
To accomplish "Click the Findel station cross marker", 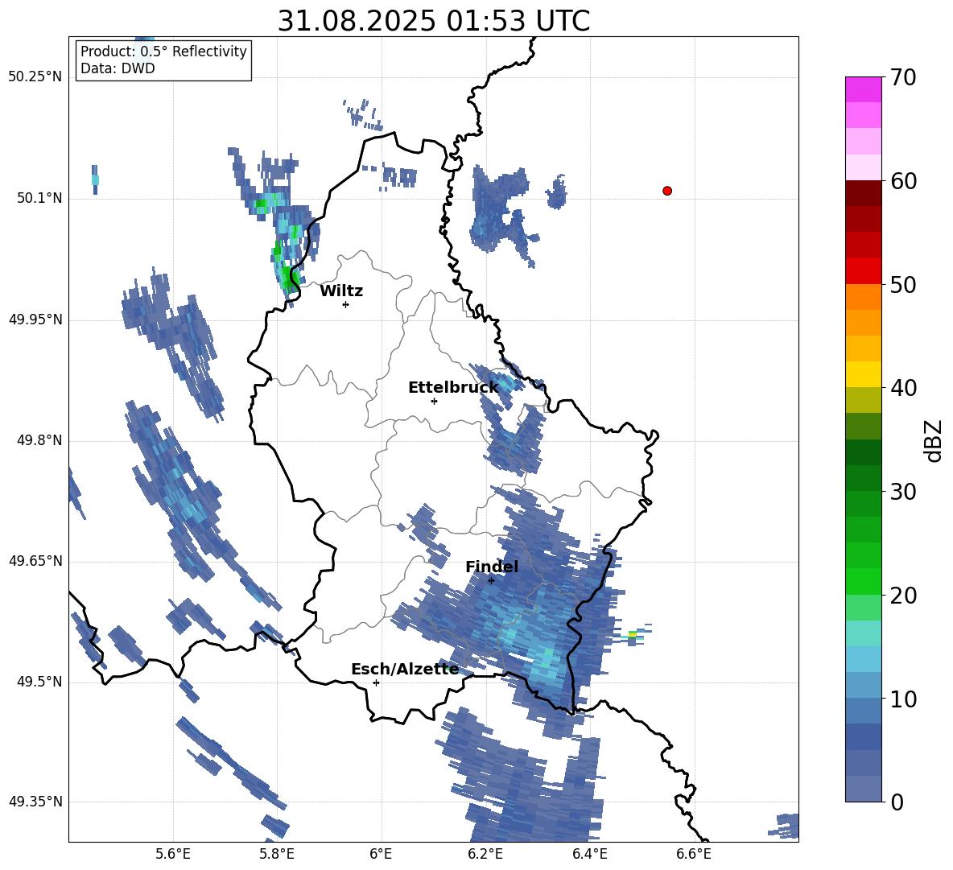I will [x=491, y=580].
